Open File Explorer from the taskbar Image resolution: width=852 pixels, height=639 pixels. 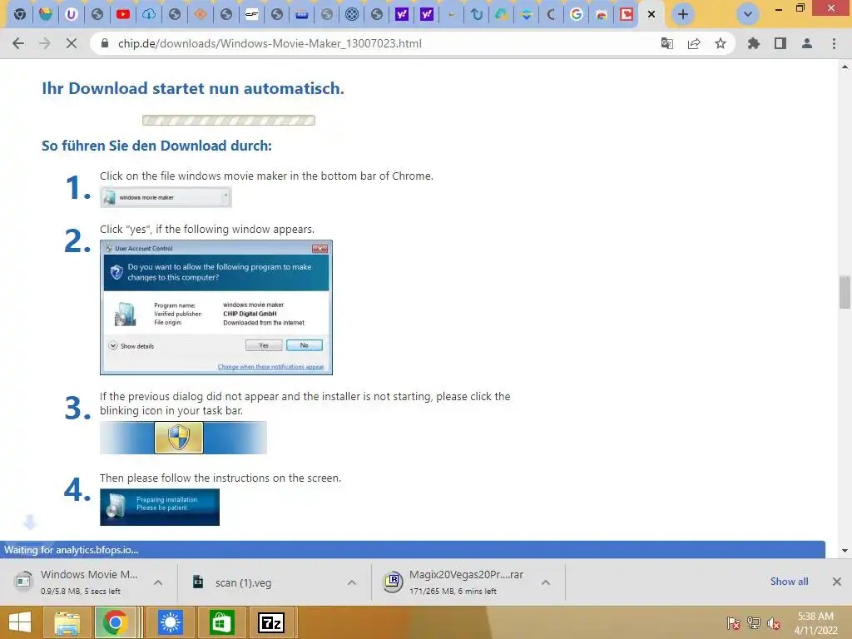[x=67, y=622]
